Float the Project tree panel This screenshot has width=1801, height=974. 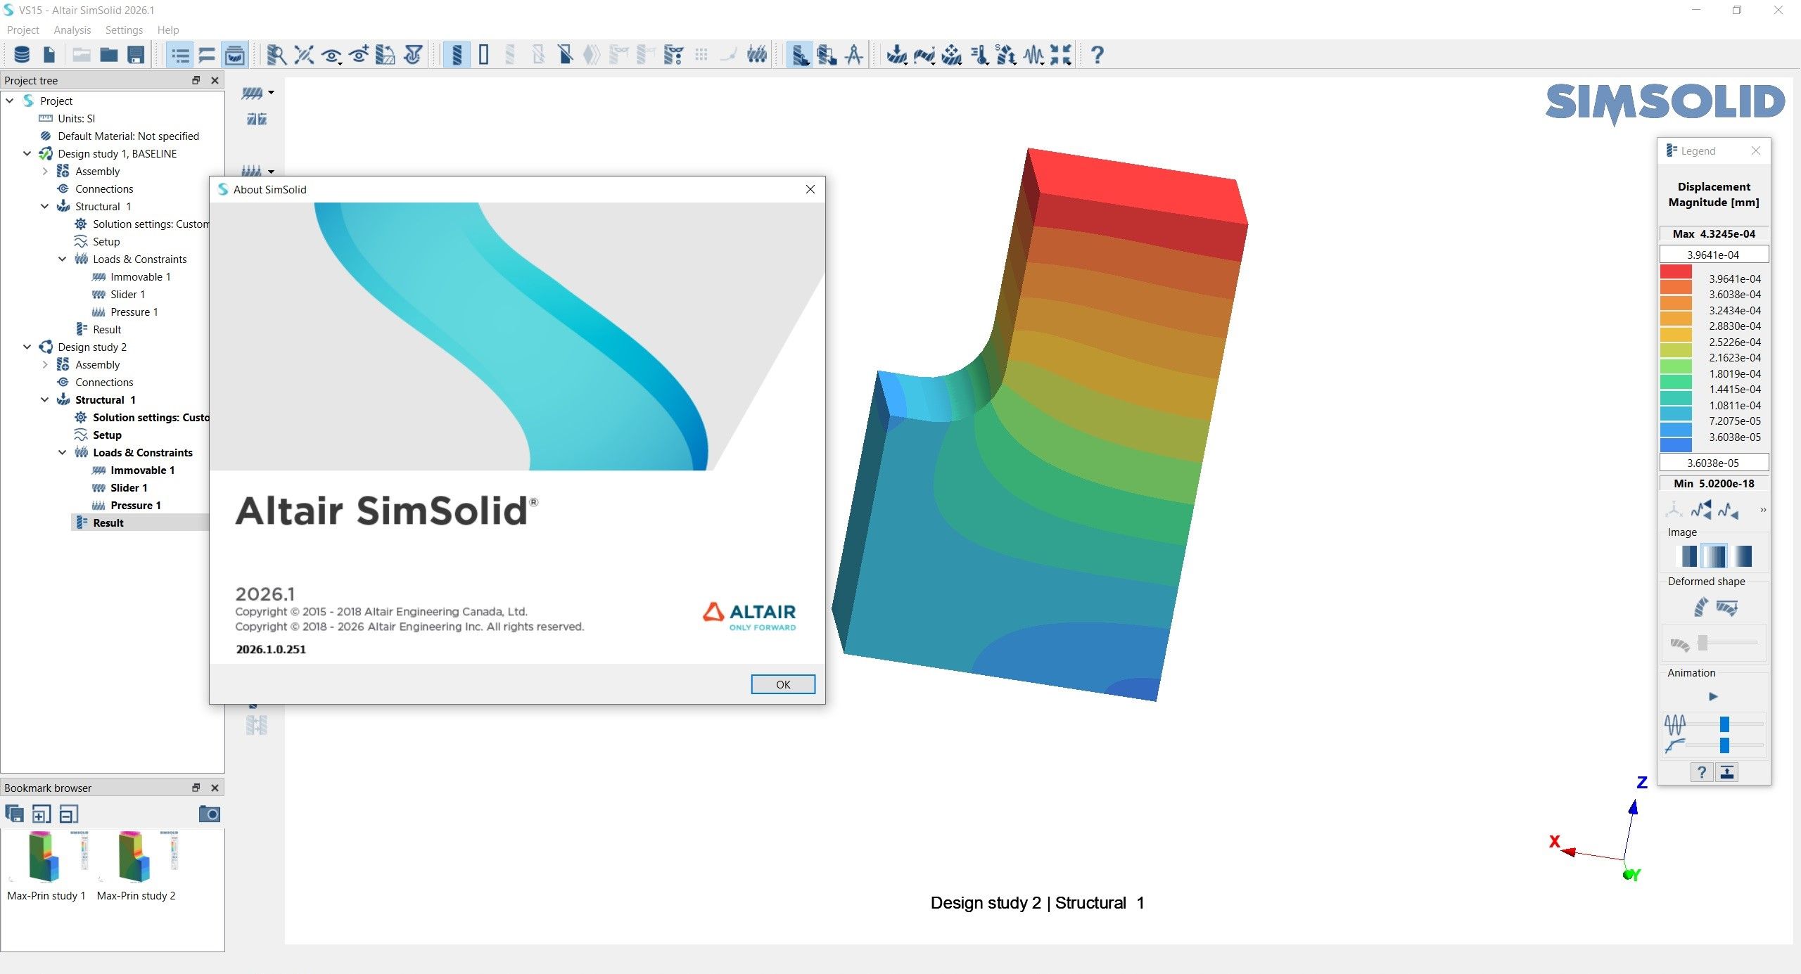coord(196,80)
